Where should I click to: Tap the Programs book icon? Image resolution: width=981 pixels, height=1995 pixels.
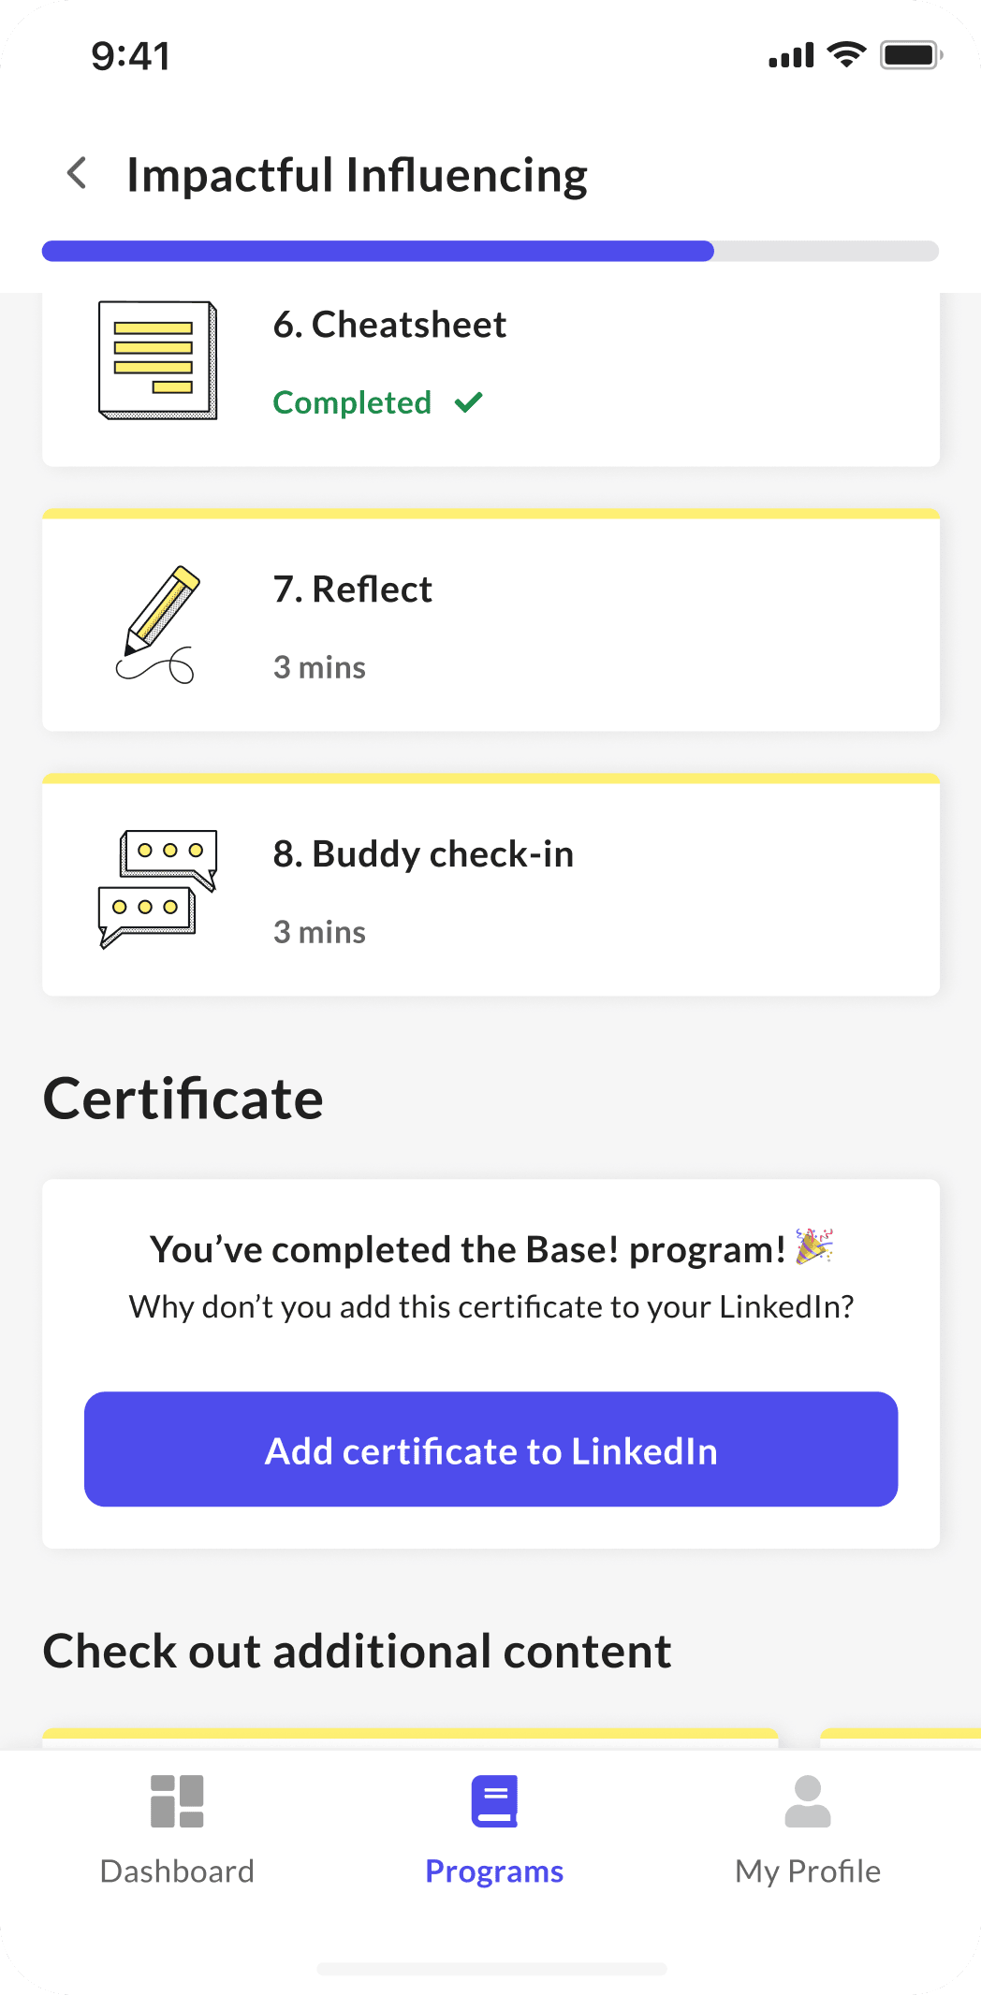(494, 1801)
